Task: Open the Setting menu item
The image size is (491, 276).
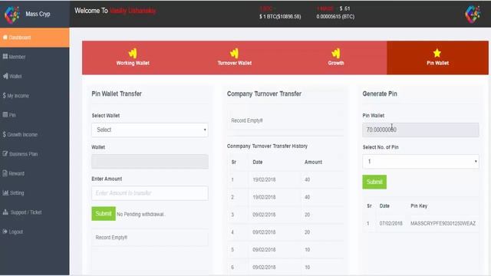Action: click(35, 192)
